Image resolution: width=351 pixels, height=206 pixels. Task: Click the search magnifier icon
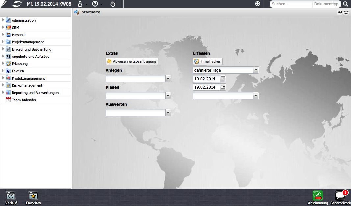[x=346, y=4]
